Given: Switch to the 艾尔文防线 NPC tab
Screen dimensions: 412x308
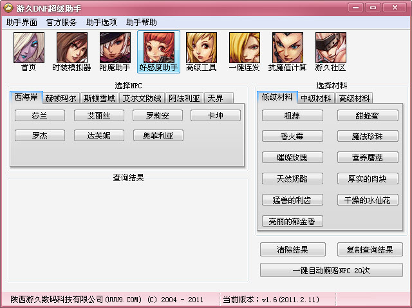Looking at the screenshot, I should tap(142, 98).
